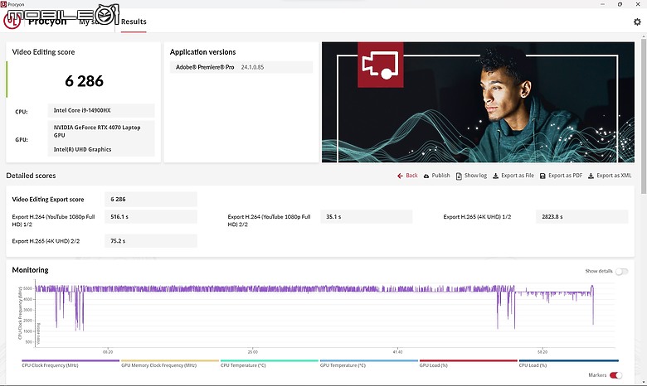The height and width of the screenshot is (386, 647).
Task: Choose Export as PDF
Action: (x=566, y=176)
